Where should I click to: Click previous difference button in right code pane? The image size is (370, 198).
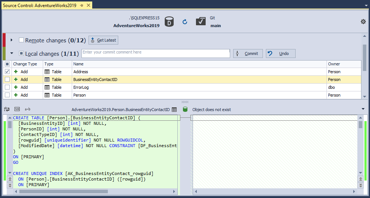click(361, 179)
